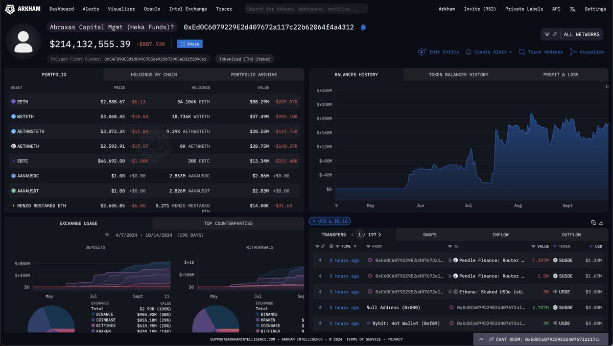The image size is (613, 346).
Task: Click the filter icon in the TOKEN column header
Action: coord(555,246)
